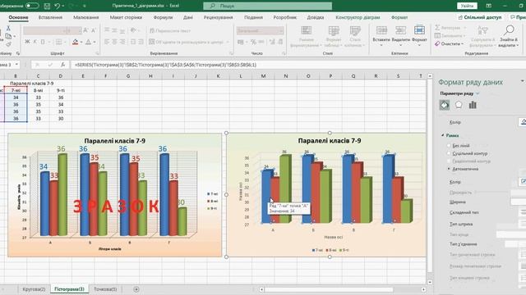
Task: Click the Decrease Font Size icon
Action: [94, 30]
